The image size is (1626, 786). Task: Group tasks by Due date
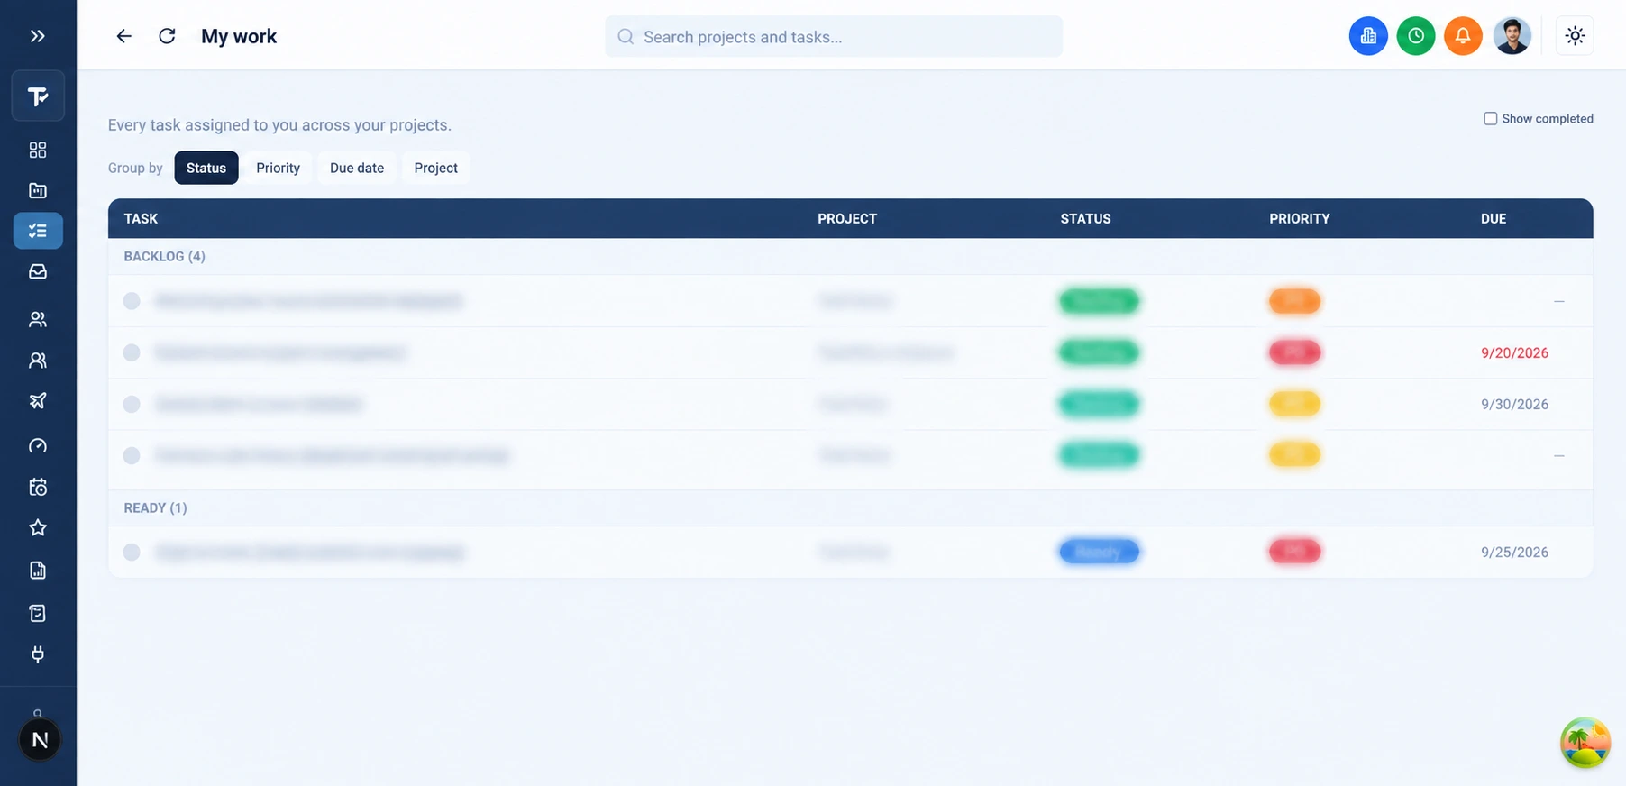pyautogui.click(x=357, y=168)
